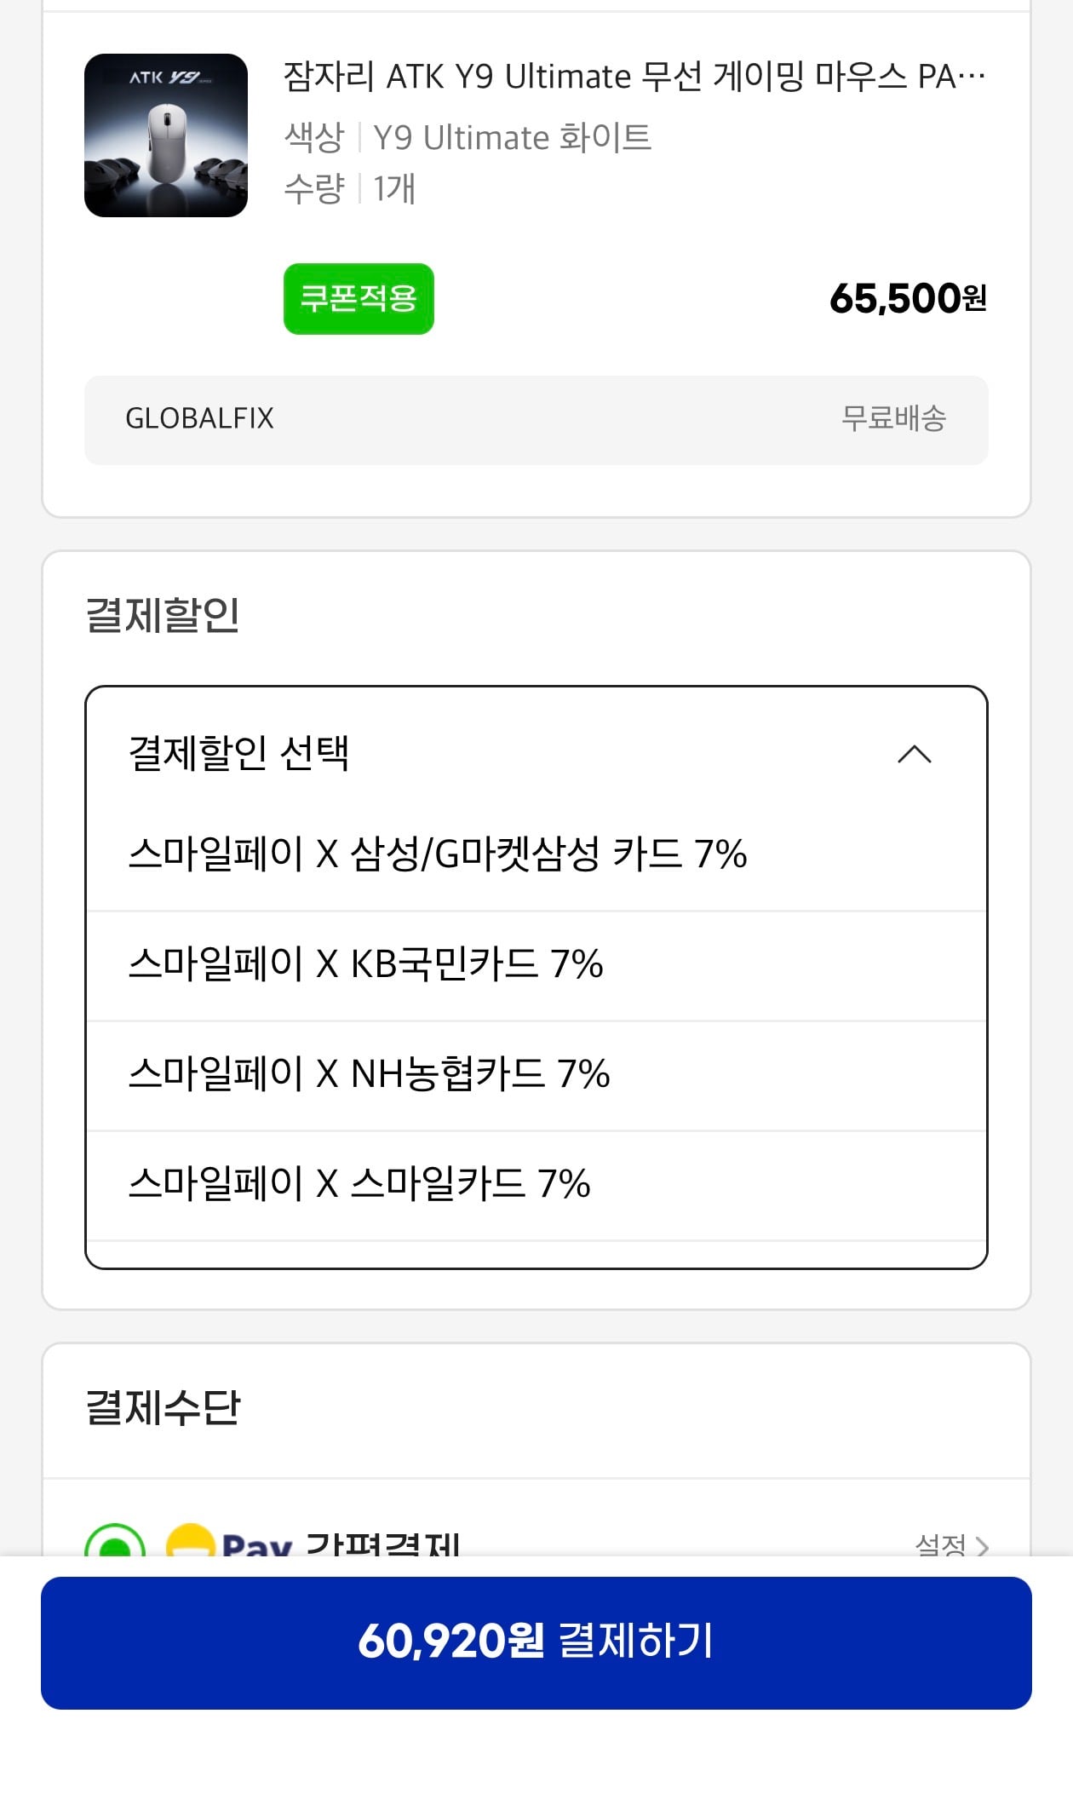Open the 잠자리 ATK Y9 Ultimate product title
The height and width of the screenshot is (1817, 1073).
(634, 77)
